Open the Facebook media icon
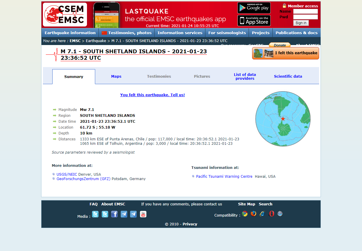Viewport: 362px width, 251px height. click(x=114, y=214)
